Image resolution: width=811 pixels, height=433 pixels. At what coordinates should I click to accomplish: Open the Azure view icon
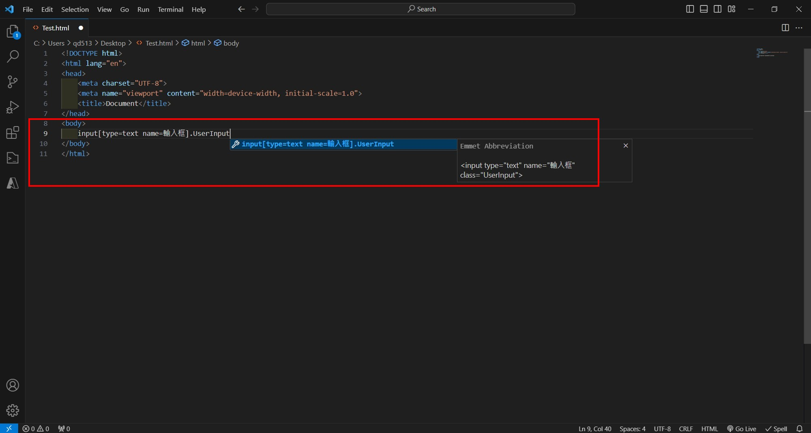click(x=13, y=183)
